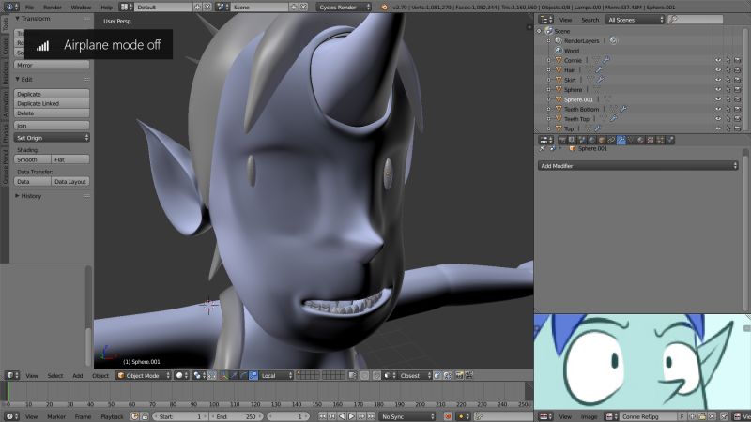Click the 3D manipulator toggle icon
This screenshot has height=422, width=751.
[x=224, y=376]
